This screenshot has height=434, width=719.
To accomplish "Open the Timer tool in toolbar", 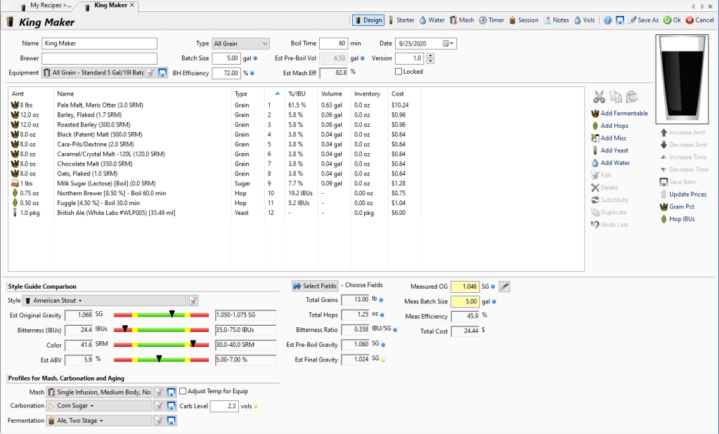I will [x=492, y=20].
